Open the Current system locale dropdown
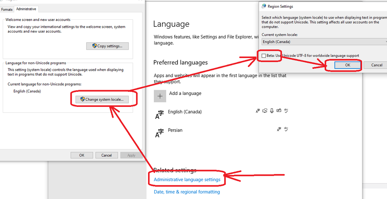The width and height of the screenshot is (387, 199). click(x=324, y=42)
